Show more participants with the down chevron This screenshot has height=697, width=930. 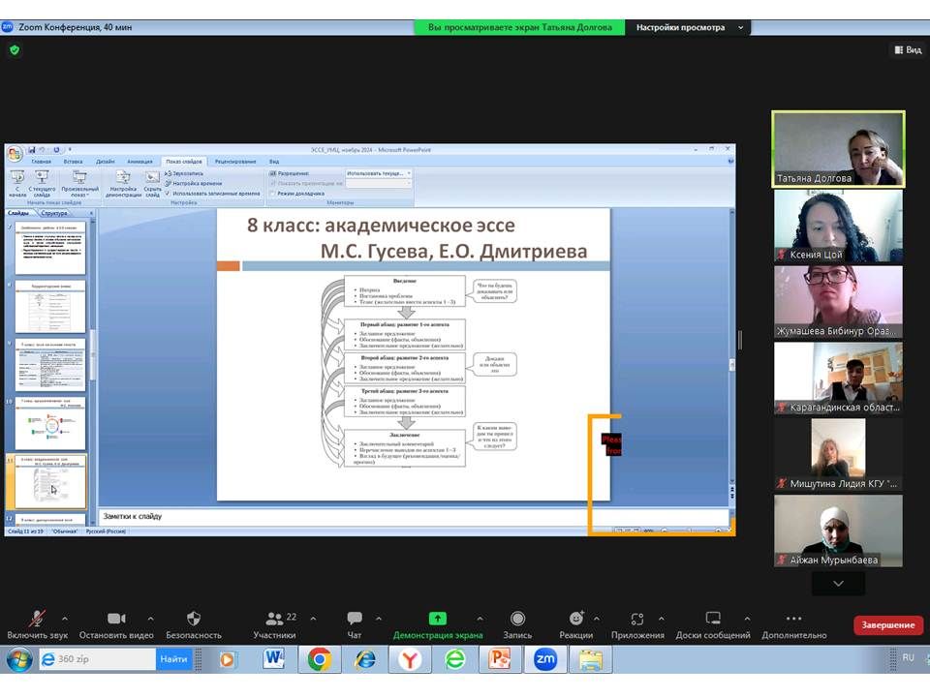click(838, 584)
